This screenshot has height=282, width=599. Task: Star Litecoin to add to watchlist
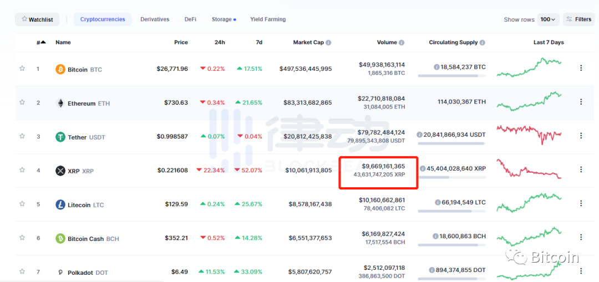click(x=22, y=203)
